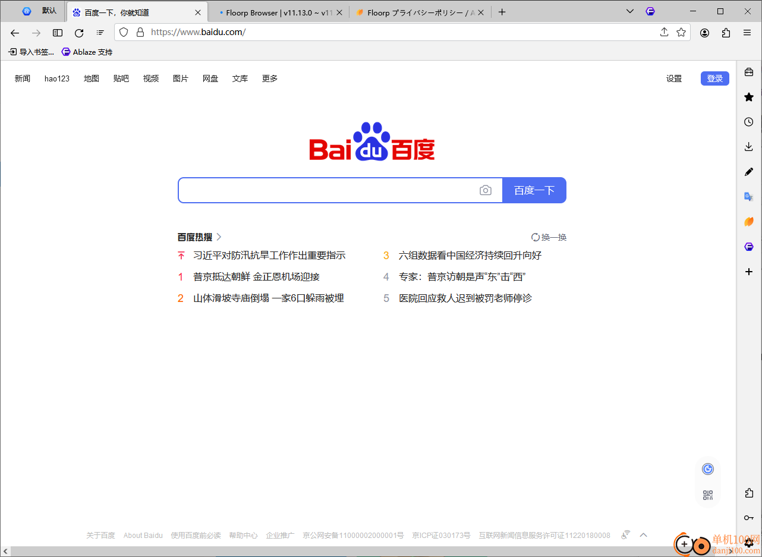Open add-ons puzzle icon in sidebar
The width and height of the screenshot is (762, 557).
(749, 493)
